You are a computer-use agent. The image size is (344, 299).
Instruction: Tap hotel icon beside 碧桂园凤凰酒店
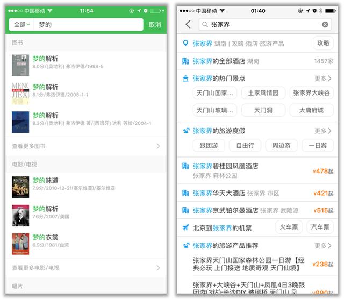point(185,166)
